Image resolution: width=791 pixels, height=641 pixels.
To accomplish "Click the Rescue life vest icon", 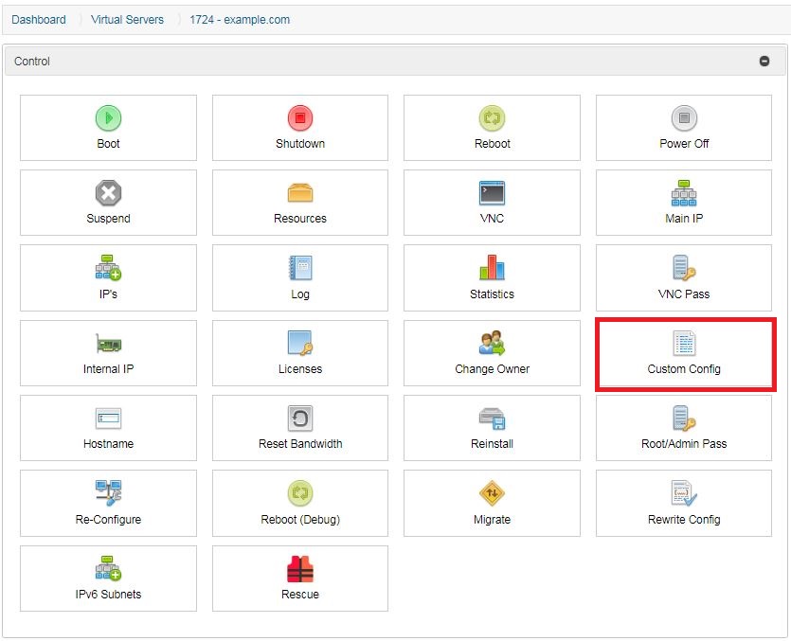I will 300,569.
